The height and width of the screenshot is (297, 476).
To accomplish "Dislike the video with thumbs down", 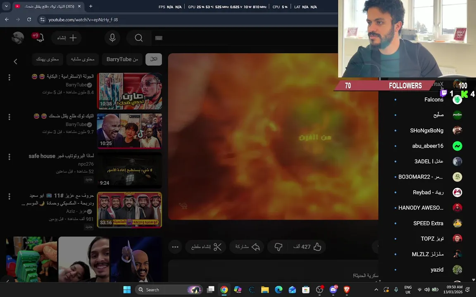I will (x=278, y=247).
